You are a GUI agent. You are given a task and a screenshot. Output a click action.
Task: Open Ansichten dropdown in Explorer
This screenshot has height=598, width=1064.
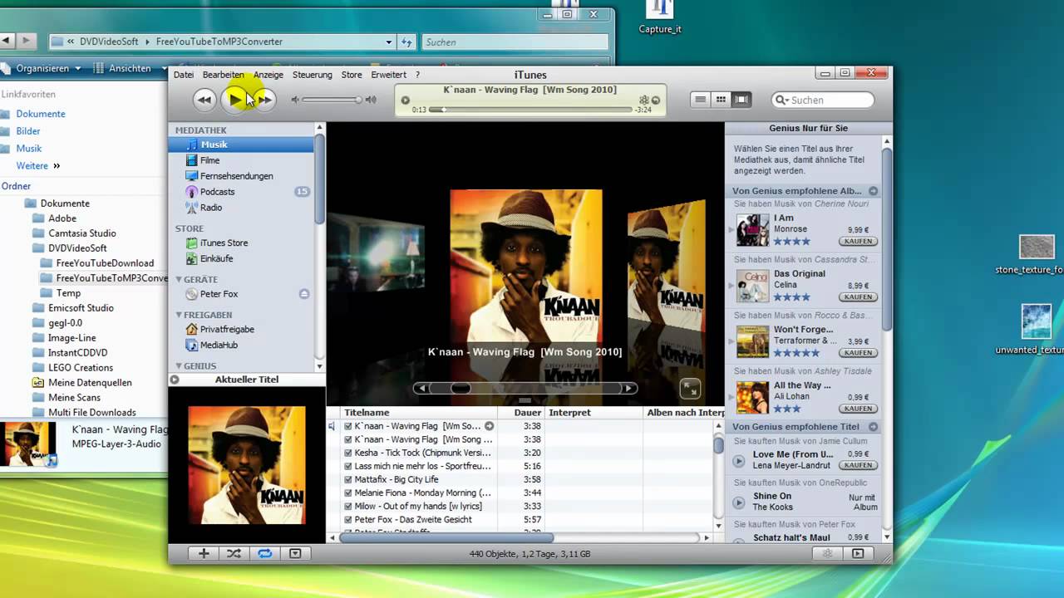pos(130,68)
